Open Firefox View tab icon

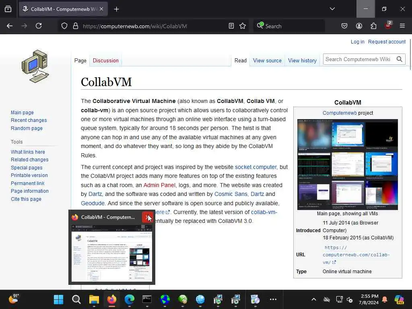8,9
